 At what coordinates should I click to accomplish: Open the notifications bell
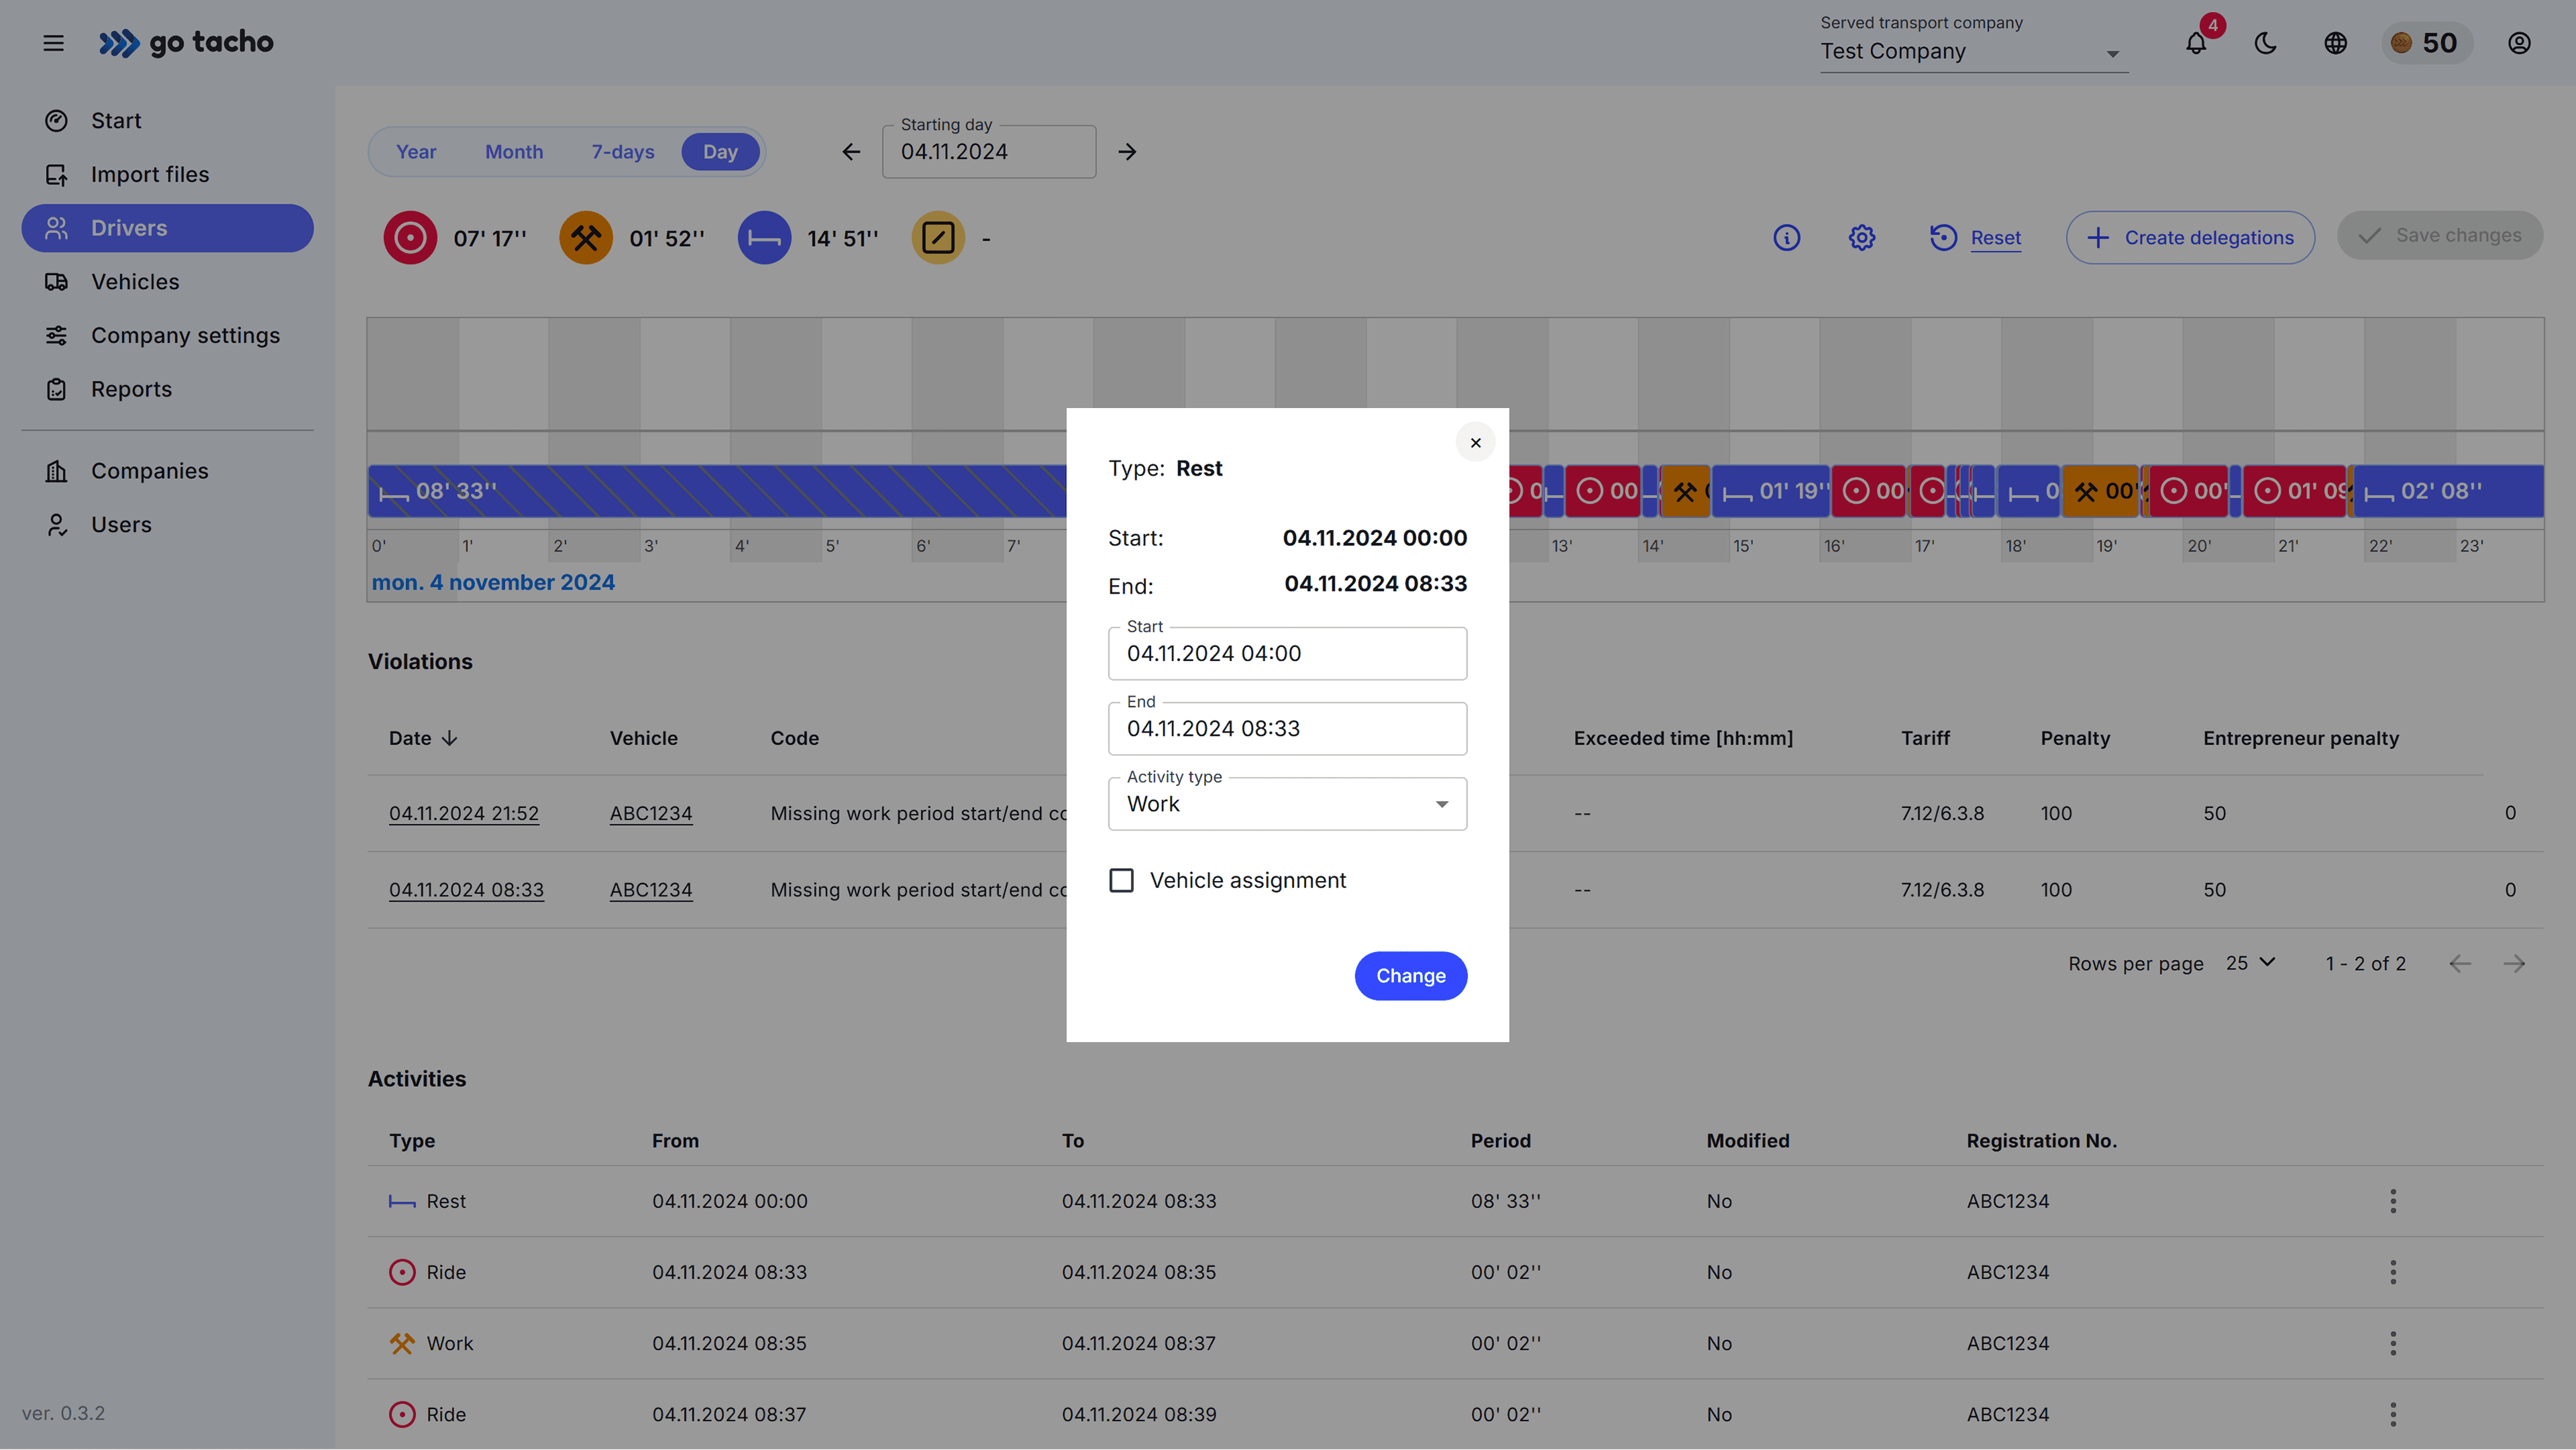2195,43
